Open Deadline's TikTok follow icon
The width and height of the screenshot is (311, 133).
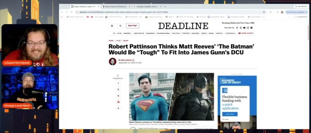(251, 28)
